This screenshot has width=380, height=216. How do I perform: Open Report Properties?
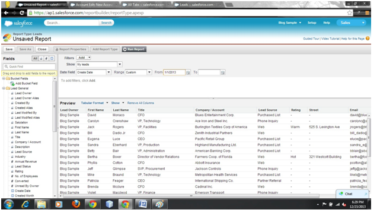71,49
